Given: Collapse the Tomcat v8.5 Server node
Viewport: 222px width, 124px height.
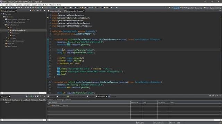Looking at the screenshot, I should [2, 100].
